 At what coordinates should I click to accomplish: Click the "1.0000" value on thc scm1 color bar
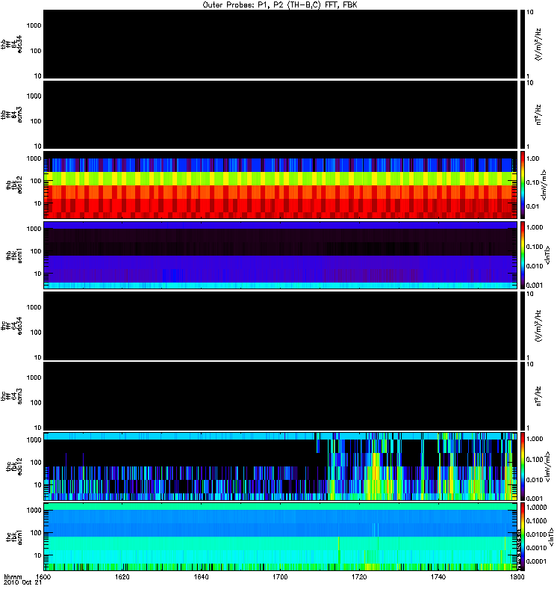(536, 508)
